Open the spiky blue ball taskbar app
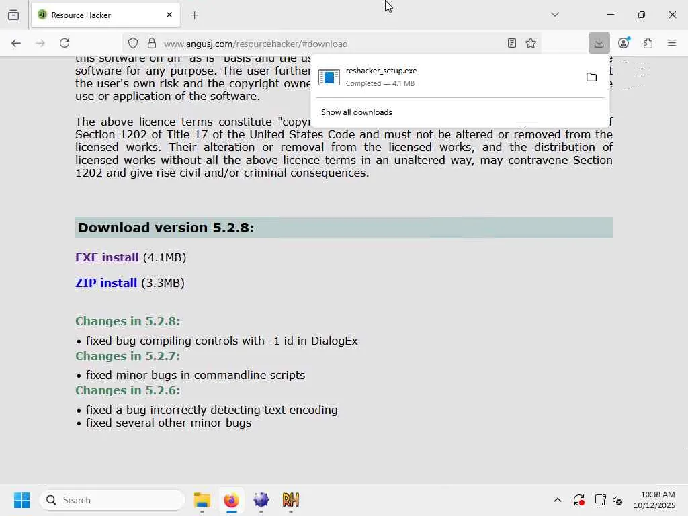 261,500
